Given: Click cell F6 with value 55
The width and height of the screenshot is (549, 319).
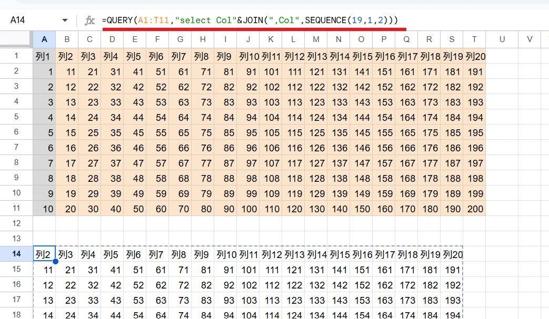Looking at the screenshot, I should coord(157,132).
